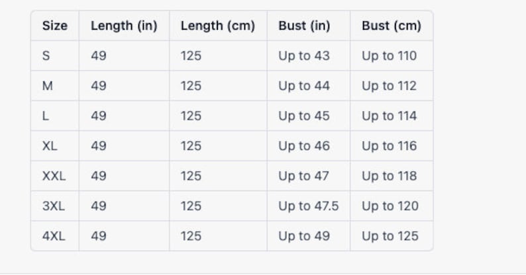Screen dimensions: 526x275
Task: Click the Length (in) column header
Action: point(124,26)
